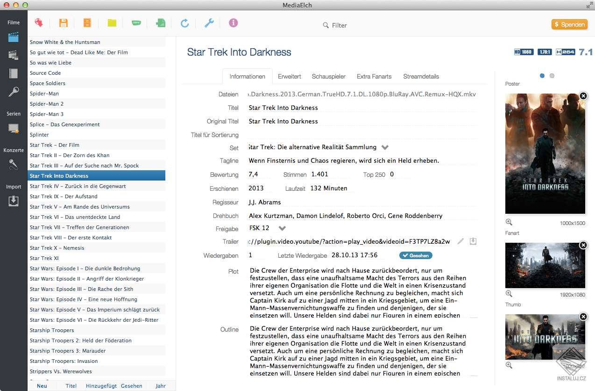Image resolution: width=595 pixels, height=391 pixels.
Task: Zoom the Thumb with magnifier icon
Action: pyautogui.click(x=509, y=366)
